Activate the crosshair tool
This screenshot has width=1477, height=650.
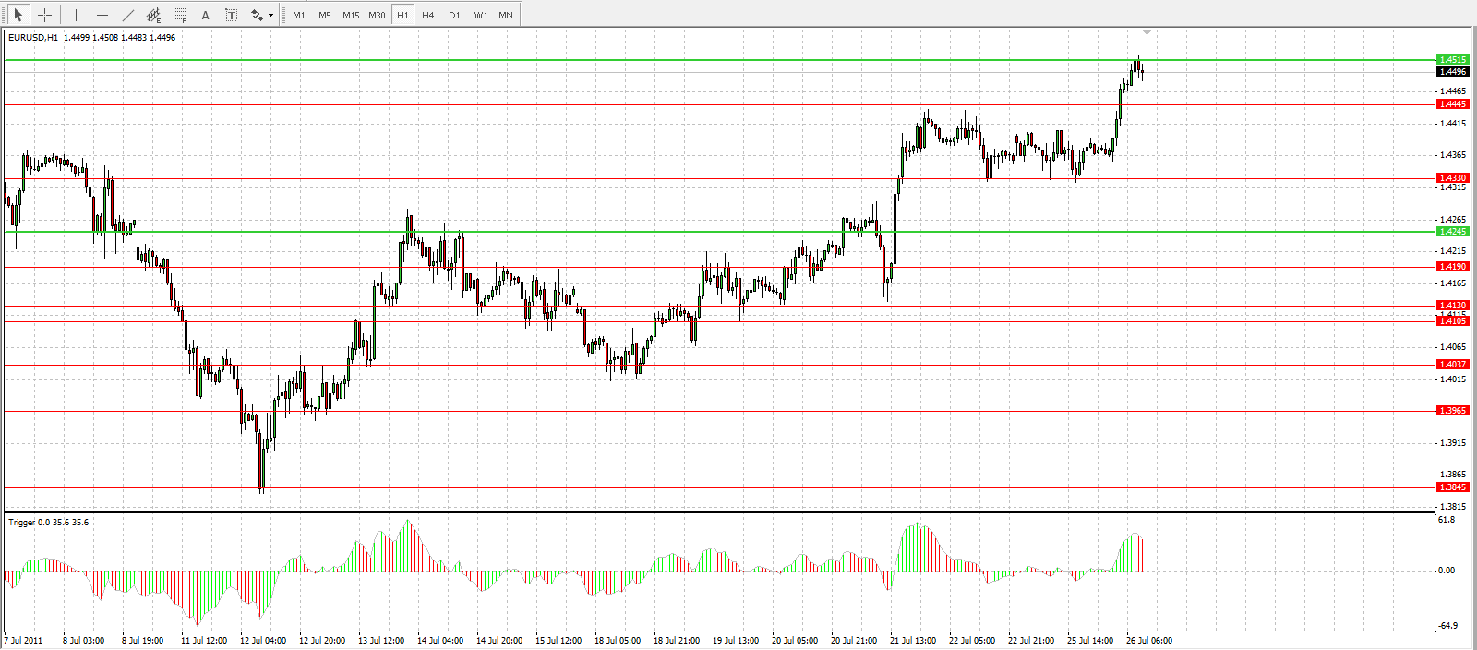click(43, 15)
